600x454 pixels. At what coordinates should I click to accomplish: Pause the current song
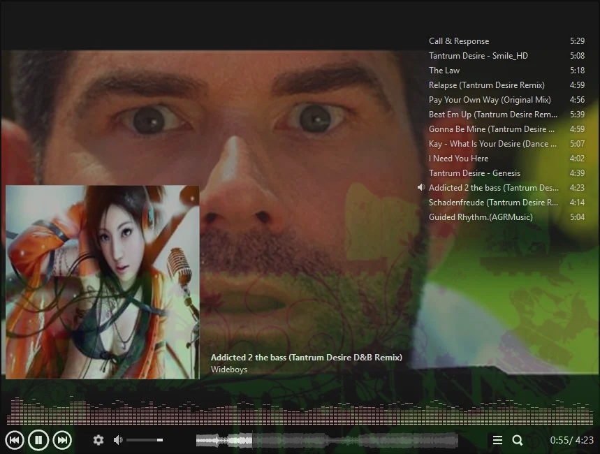point(38,440)
